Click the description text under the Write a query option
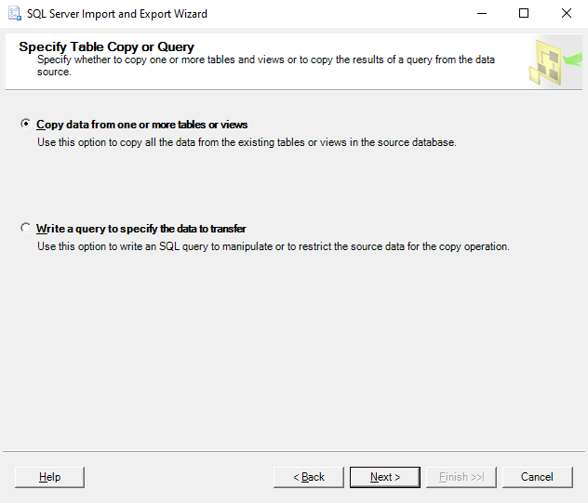 (273, 247)
